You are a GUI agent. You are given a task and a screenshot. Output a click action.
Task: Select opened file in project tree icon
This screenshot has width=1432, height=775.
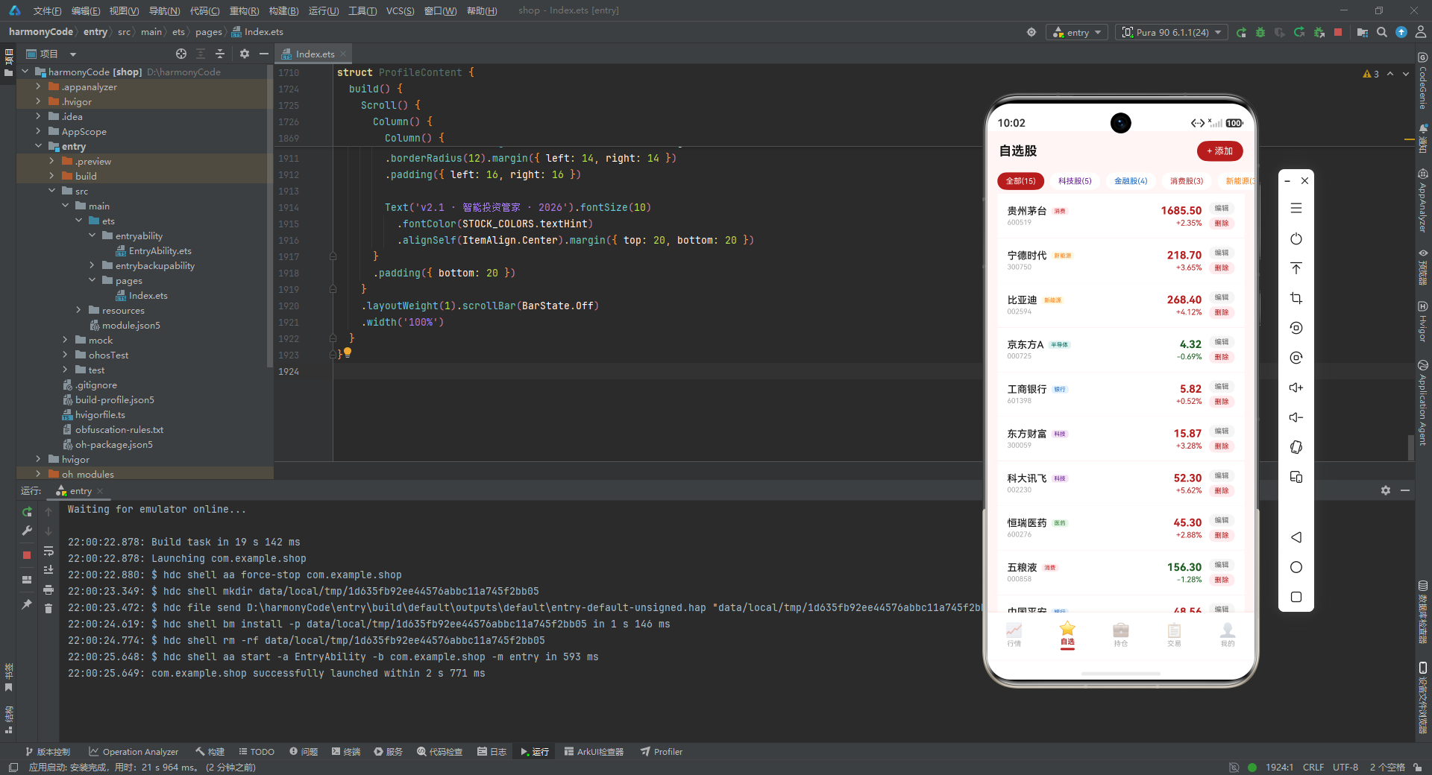click(181, 54)
